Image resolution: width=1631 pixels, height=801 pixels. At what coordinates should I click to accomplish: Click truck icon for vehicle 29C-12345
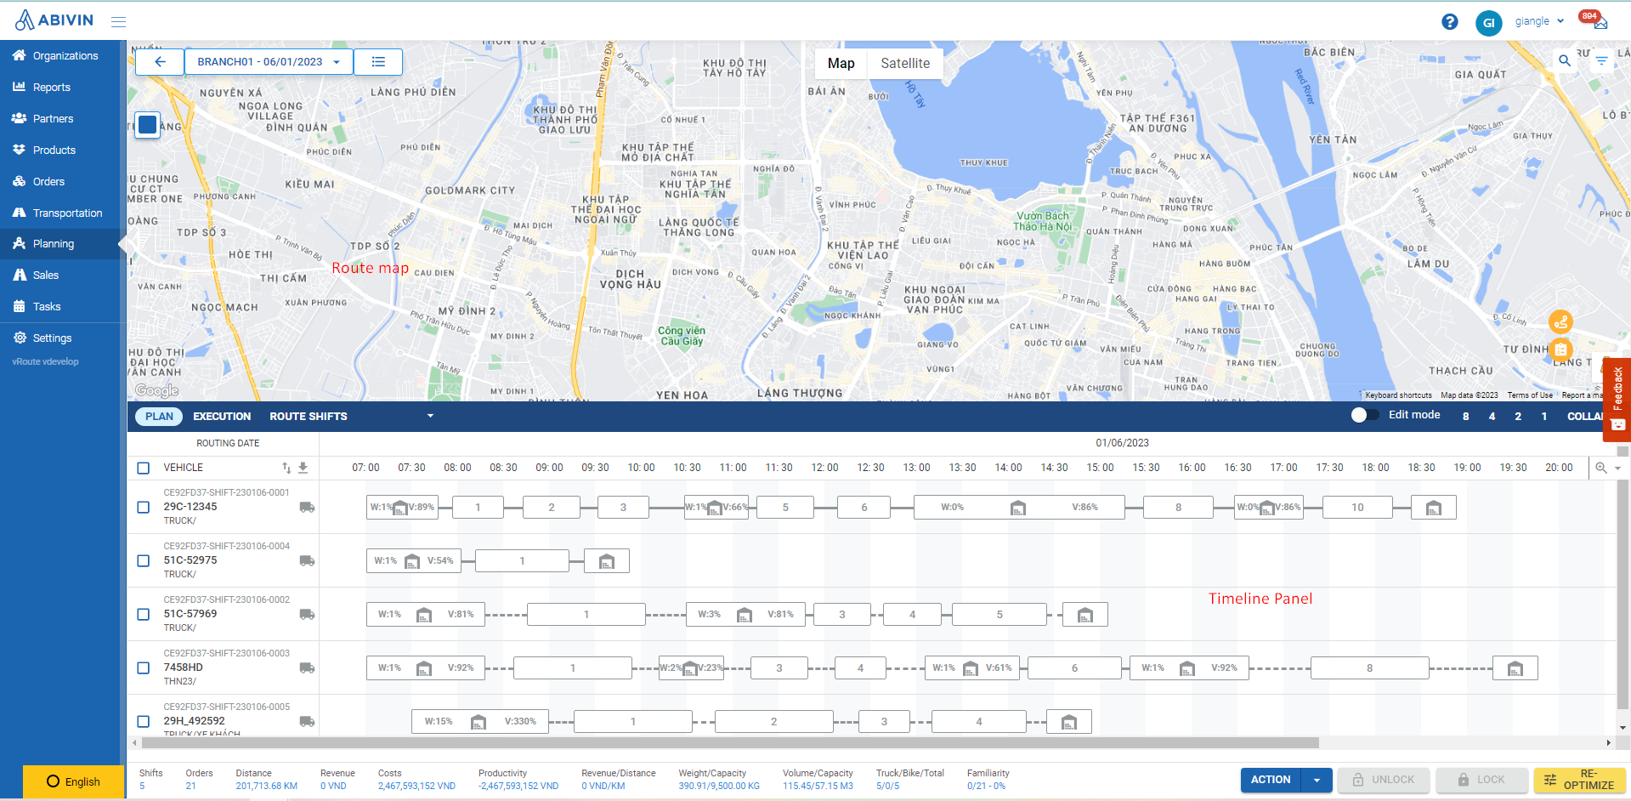click(307, 507)
